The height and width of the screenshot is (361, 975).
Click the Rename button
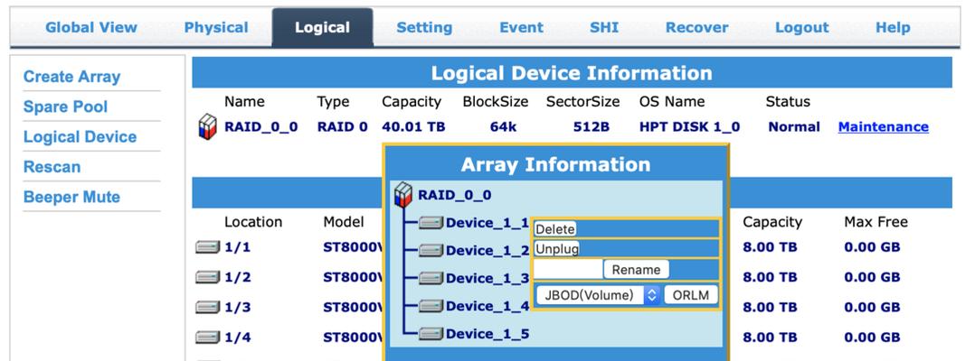[x=636, y=269]
